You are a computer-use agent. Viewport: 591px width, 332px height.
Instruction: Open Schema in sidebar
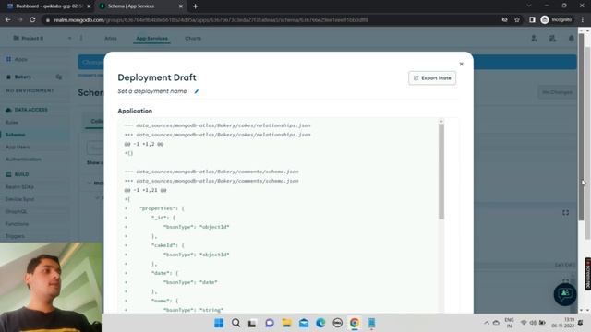pos(16,135)
